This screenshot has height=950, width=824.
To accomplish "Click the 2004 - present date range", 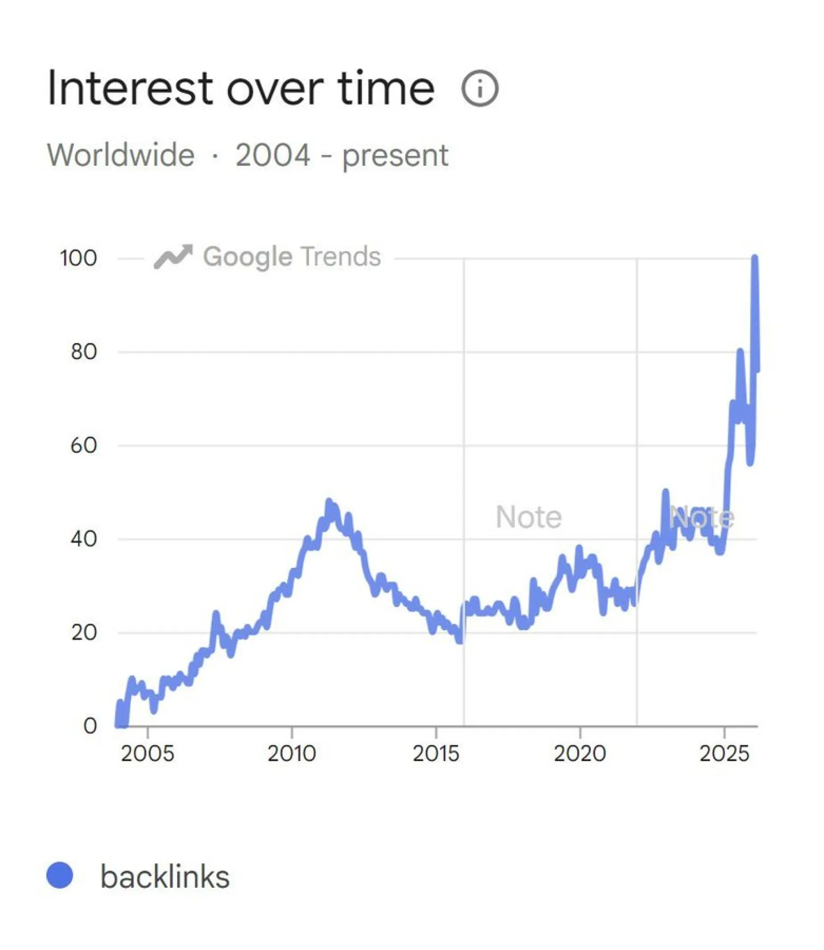I will pos(342,155).
